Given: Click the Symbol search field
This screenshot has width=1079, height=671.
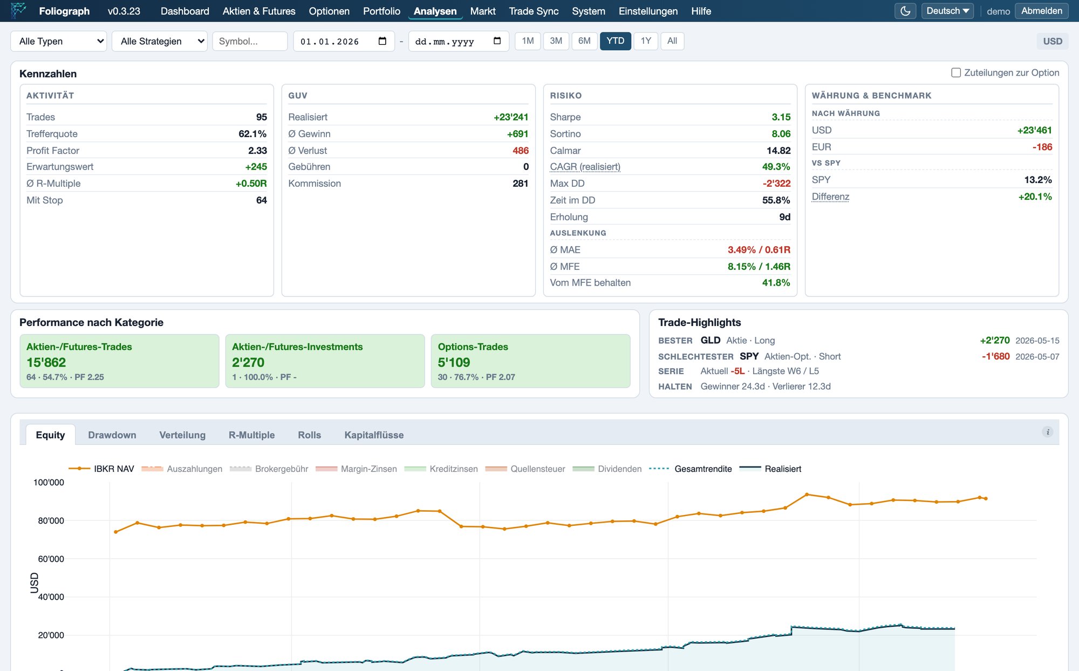Looking at the screenshot, I should point(250,41).
